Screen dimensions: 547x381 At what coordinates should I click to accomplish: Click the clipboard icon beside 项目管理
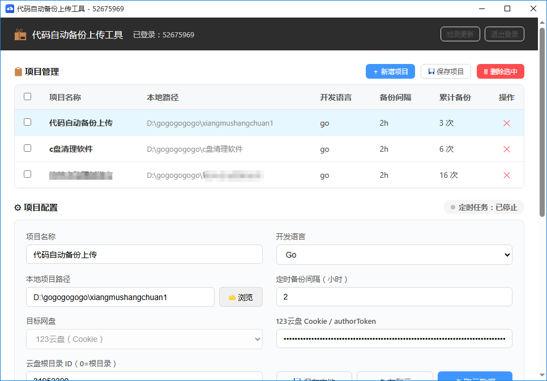[18, 72]
